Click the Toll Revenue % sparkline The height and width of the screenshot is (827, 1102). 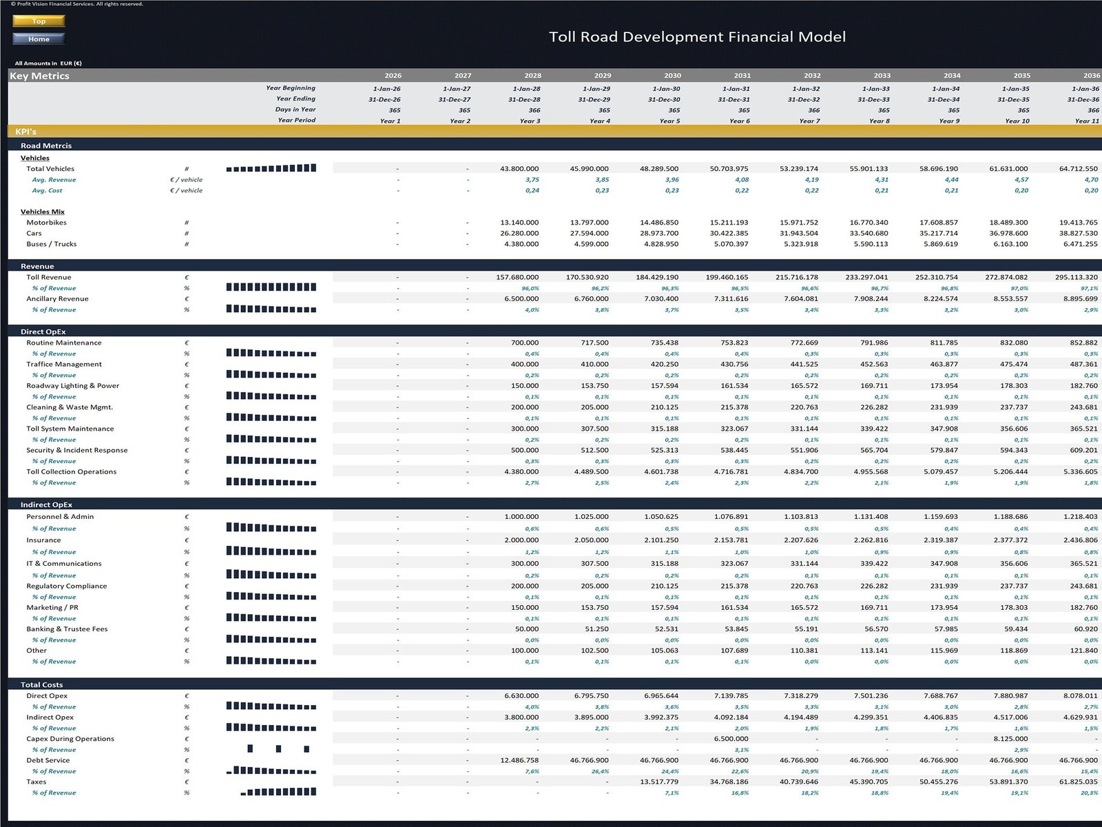[x=271, y=287]
